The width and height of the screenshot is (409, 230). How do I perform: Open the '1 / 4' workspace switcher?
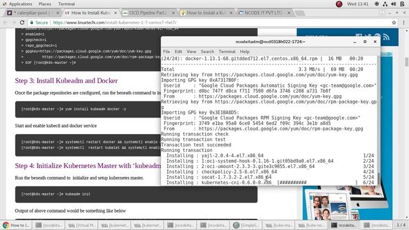click(401, 225)
